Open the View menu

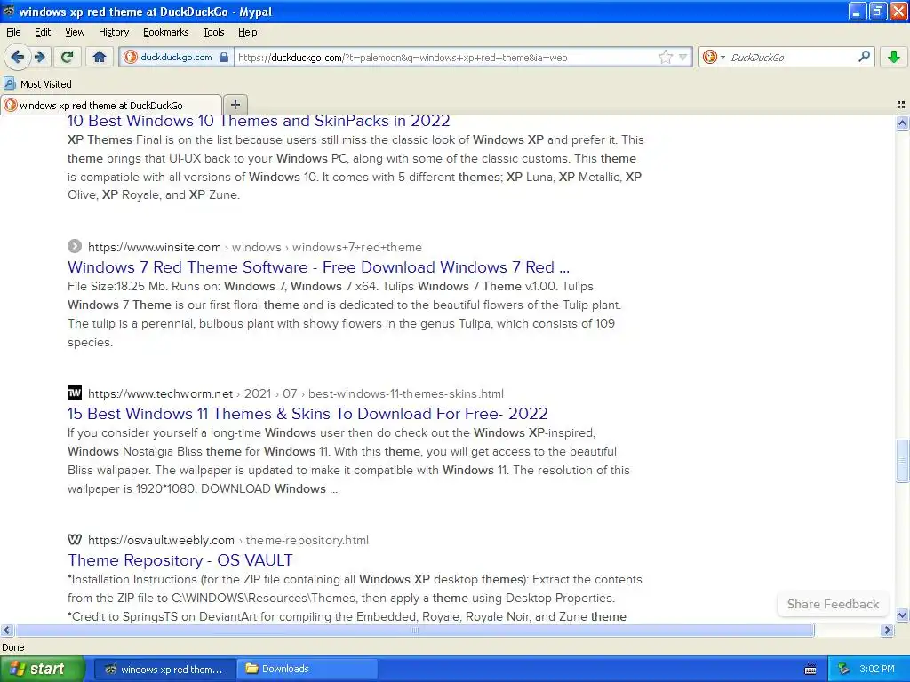point(75,32)
